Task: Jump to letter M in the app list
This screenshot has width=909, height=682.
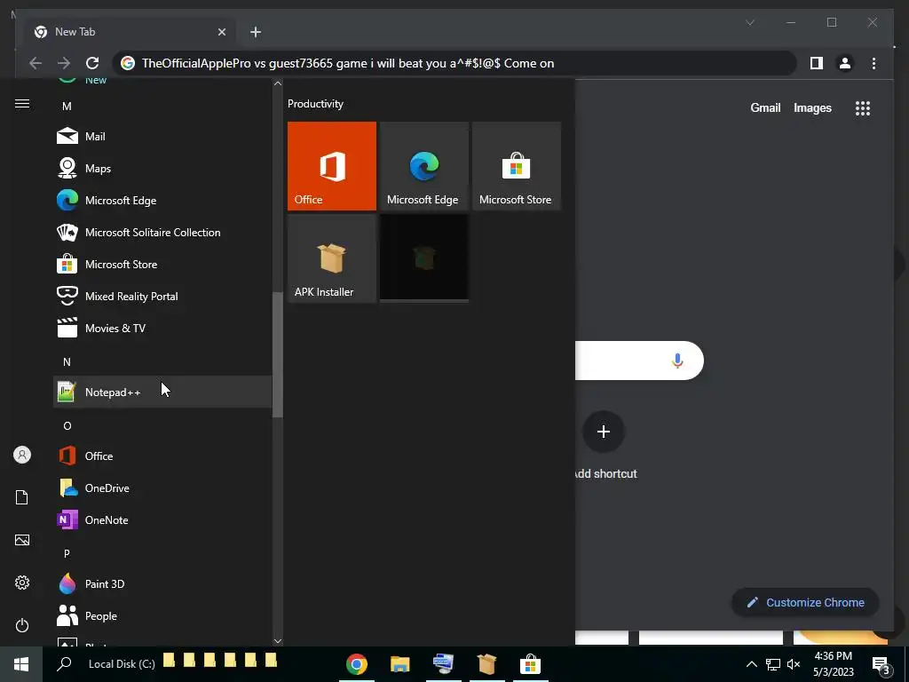Action: 67,107
